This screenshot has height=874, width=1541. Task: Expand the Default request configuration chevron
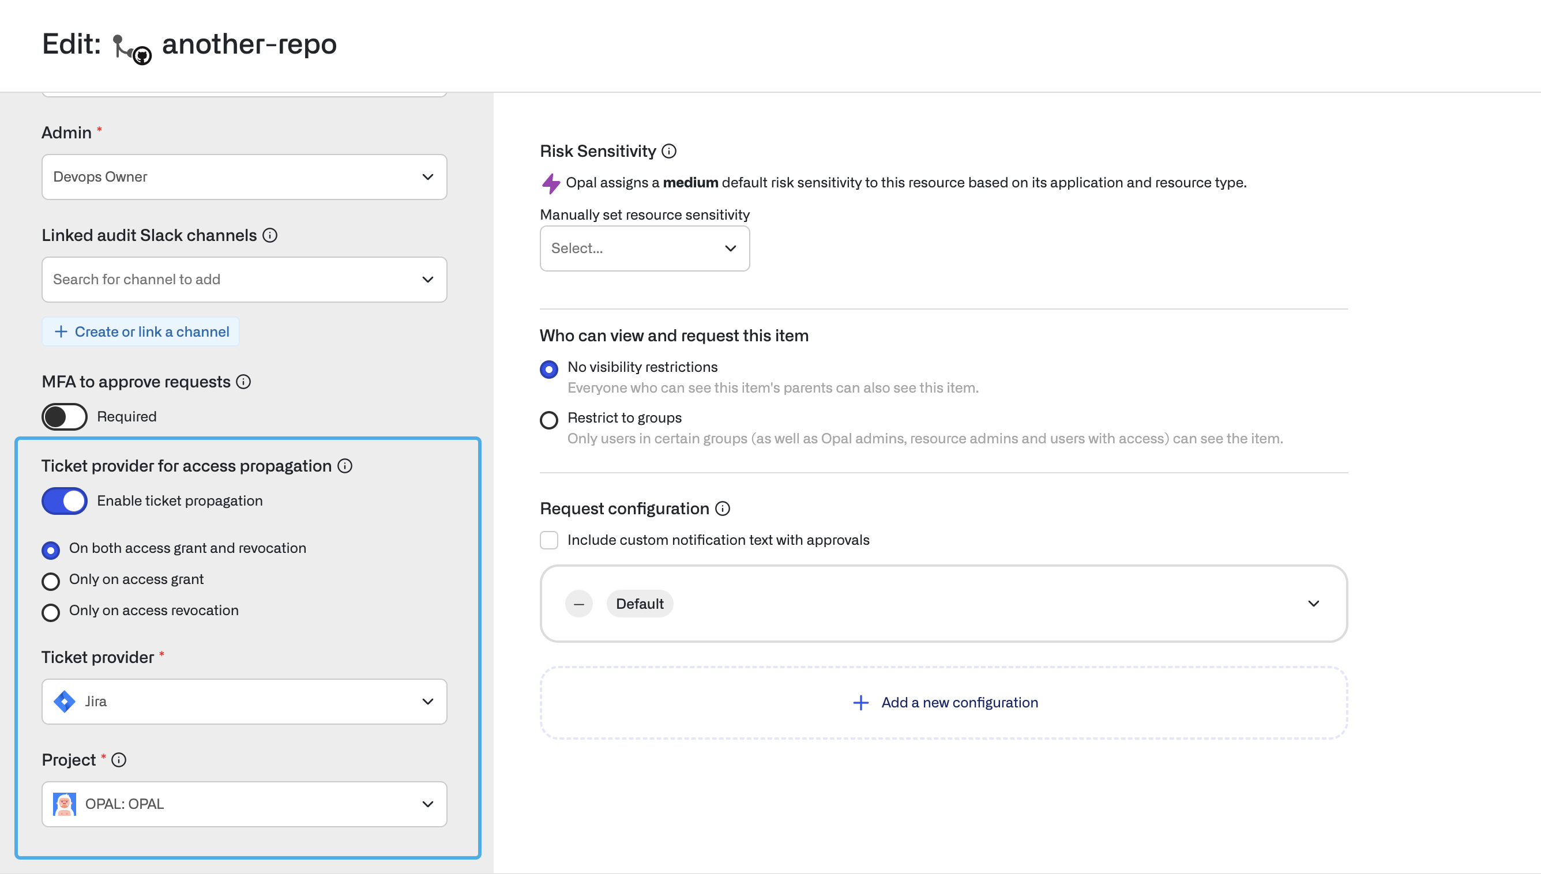point(1313,604)
